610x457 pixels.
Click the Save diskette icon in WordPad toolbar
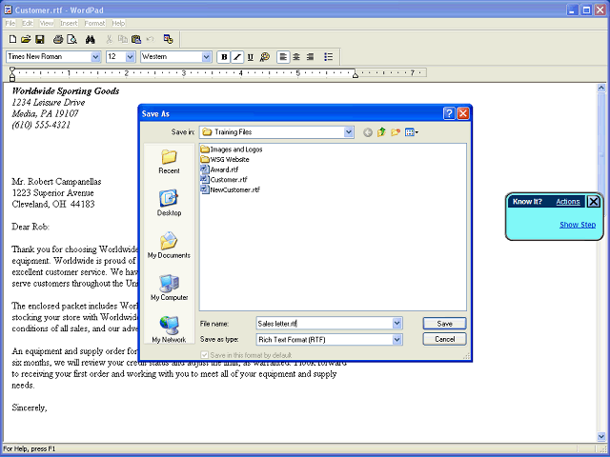40,39
